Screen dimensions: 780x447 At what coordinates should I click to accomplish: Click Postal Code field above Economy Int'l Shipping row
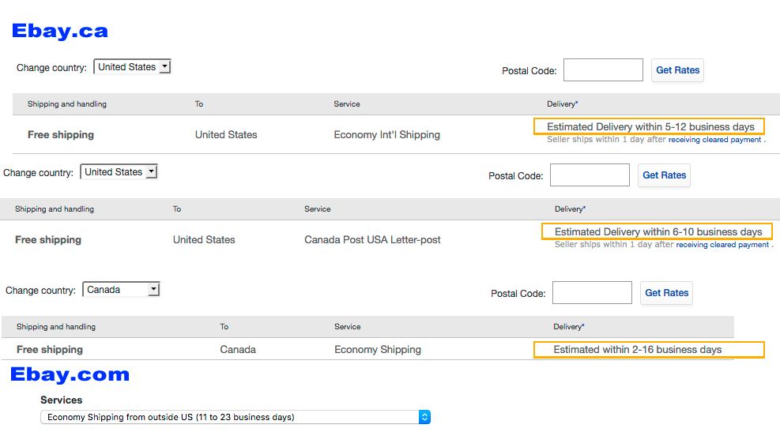tap(603, 70)
